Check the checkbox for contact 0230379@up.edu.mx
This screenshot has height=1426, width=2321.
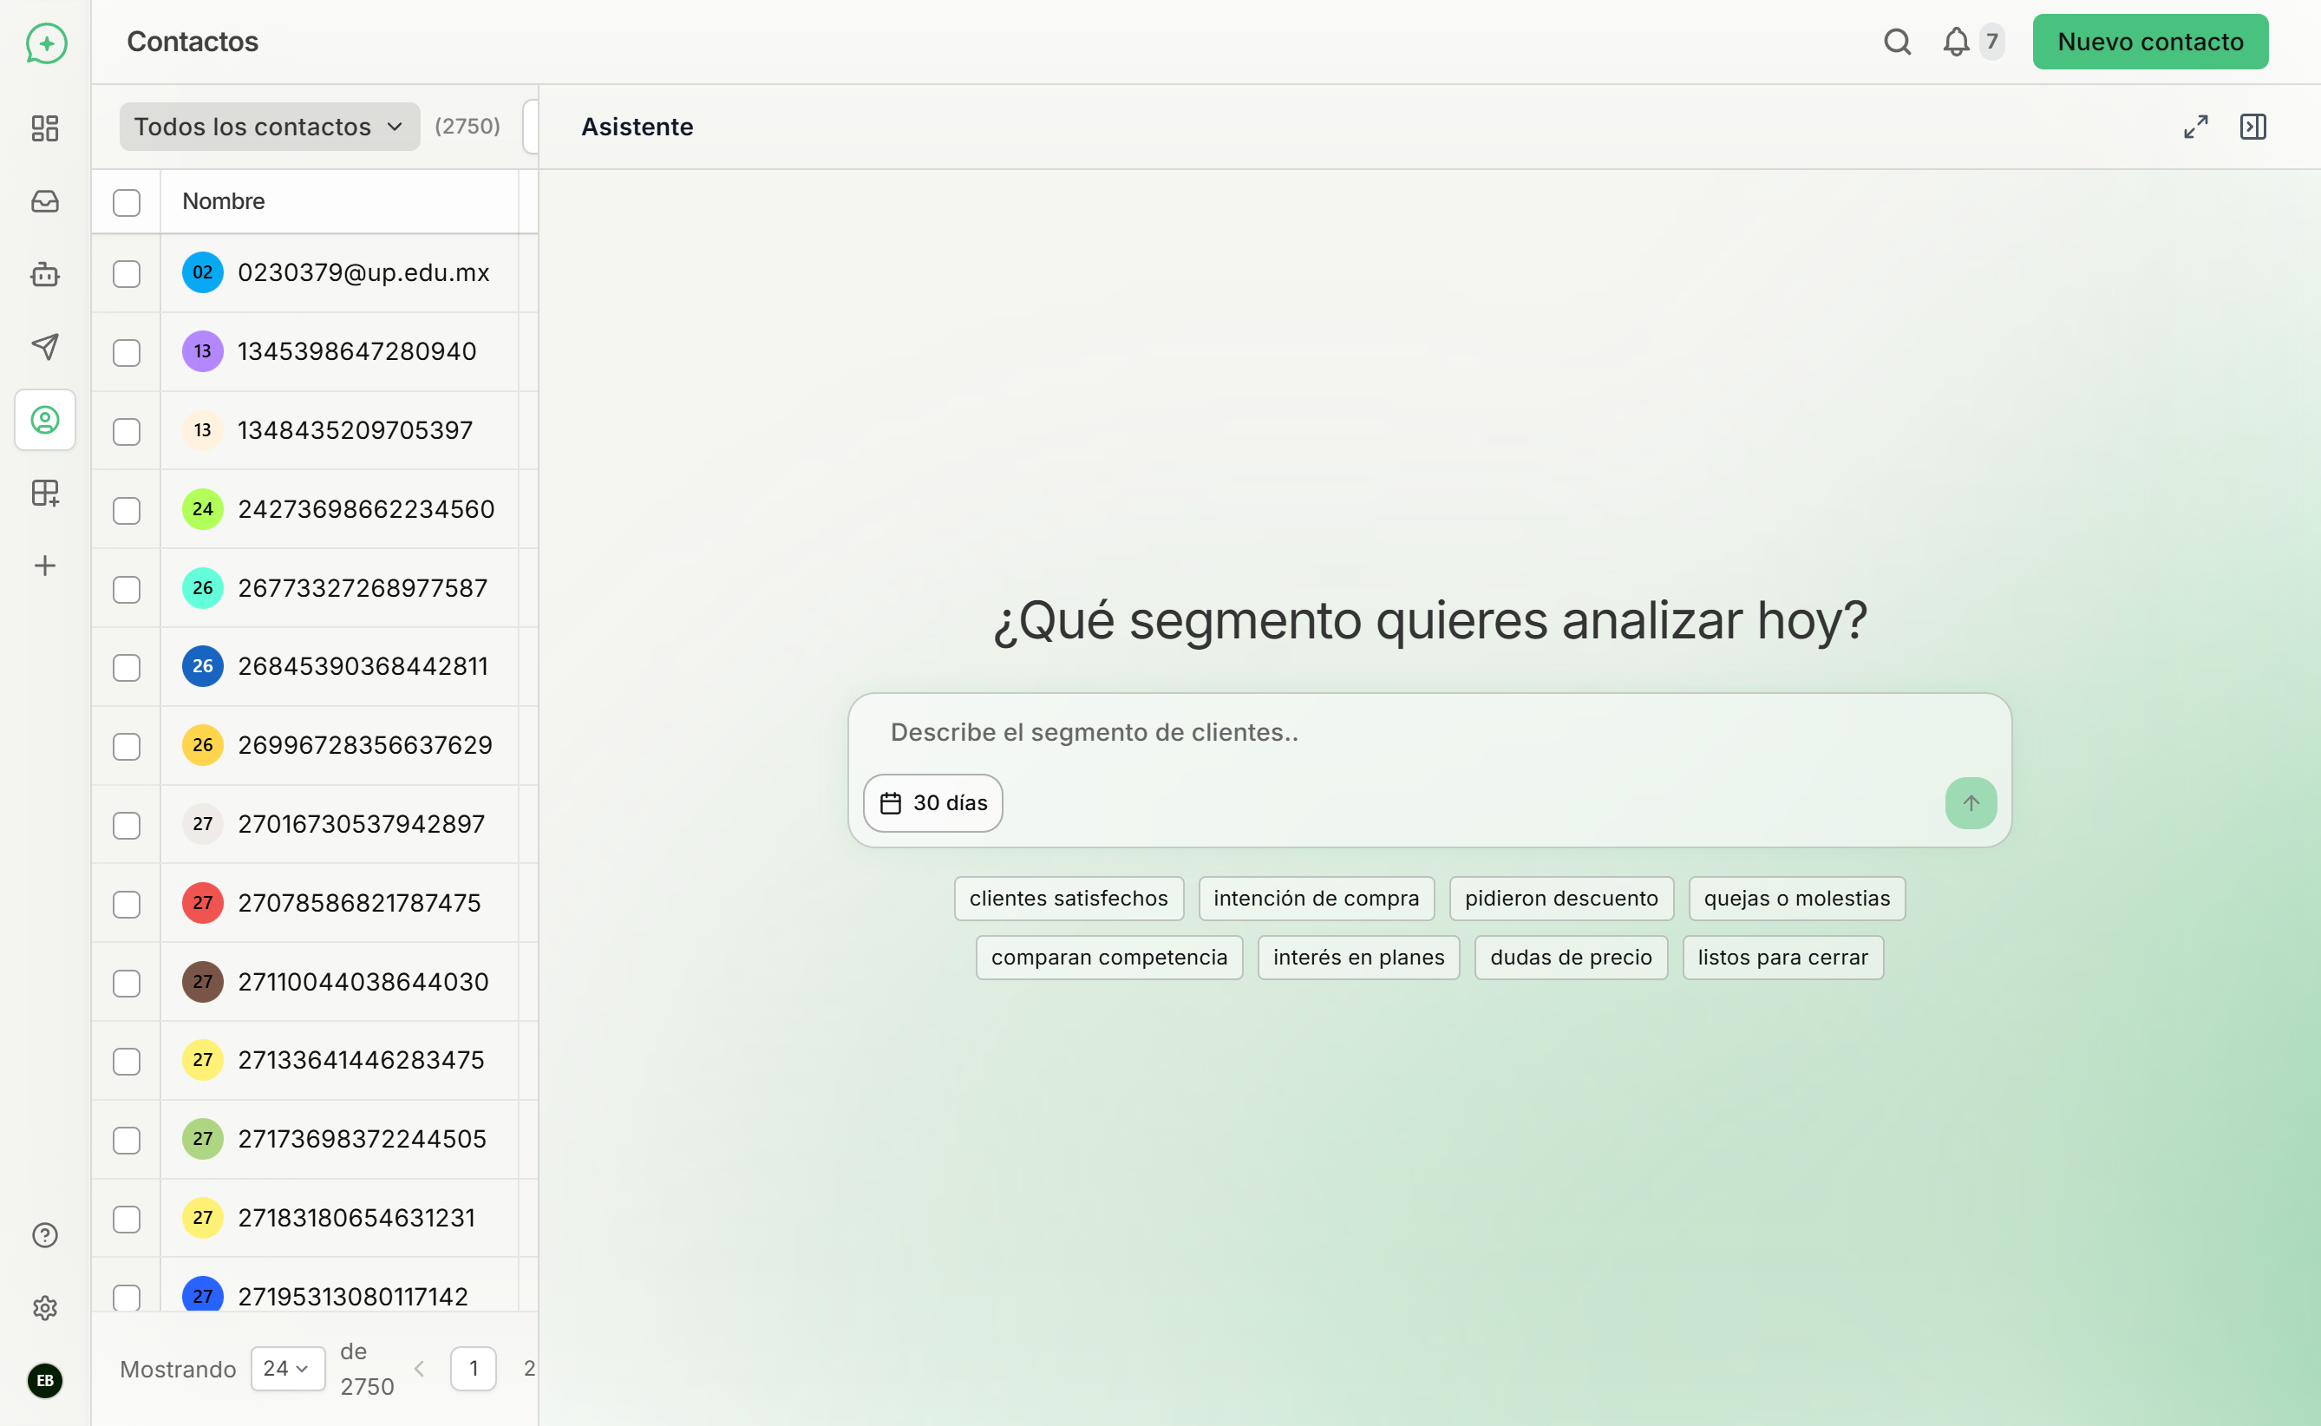pos(127,272)
